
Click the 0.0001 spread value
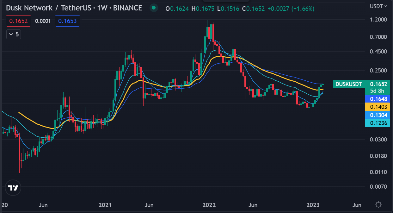tap(43, 21)
